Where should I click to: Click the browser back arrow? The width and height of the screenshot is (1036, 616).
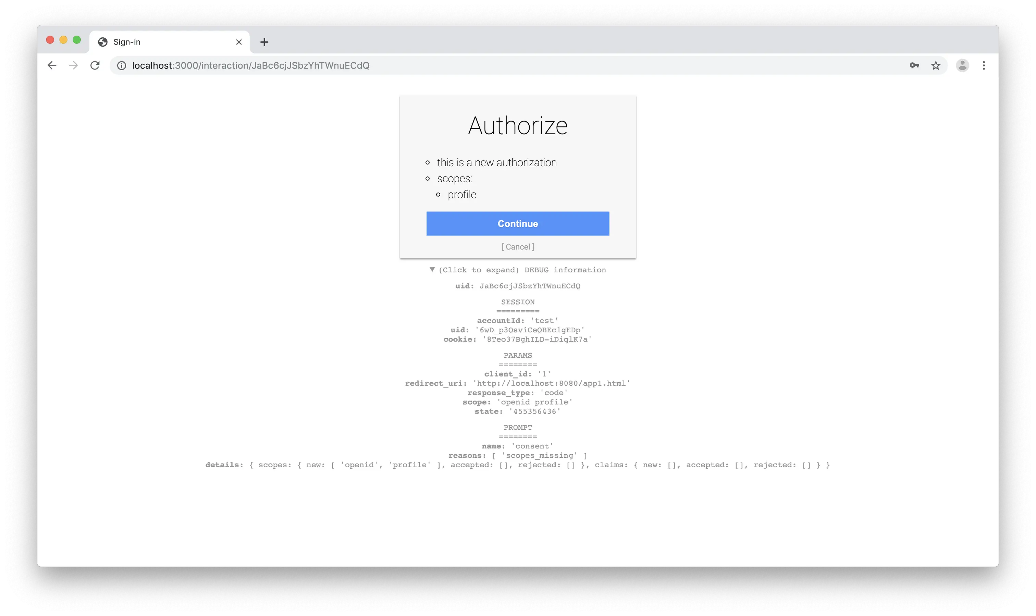pyautogui.click(x=52, y=65)
